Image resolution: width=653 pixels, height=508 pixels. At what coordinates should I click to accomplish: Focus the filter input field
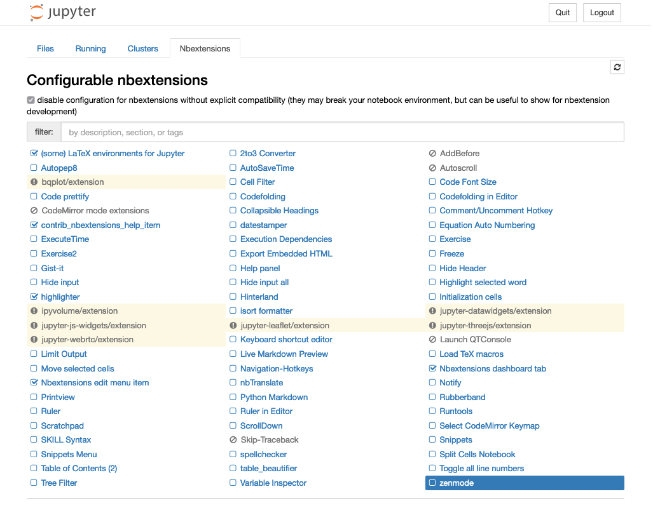tap(342, 132)
